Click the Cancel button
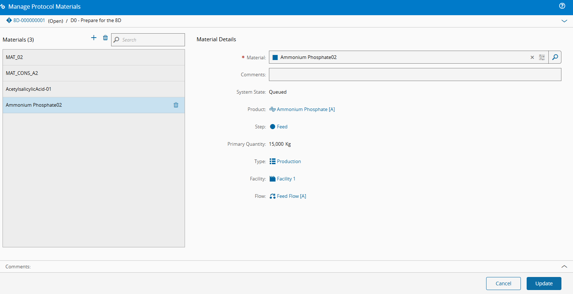This screenshot has width=573, height=294. 503,284
